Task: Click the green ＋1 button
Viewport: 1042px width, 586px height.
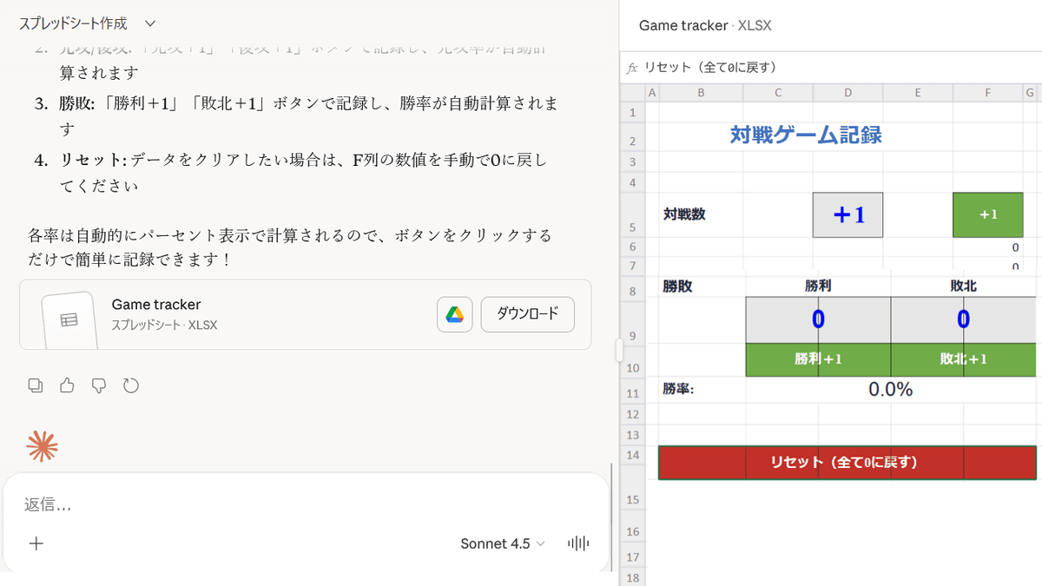Action: point(988,214)
